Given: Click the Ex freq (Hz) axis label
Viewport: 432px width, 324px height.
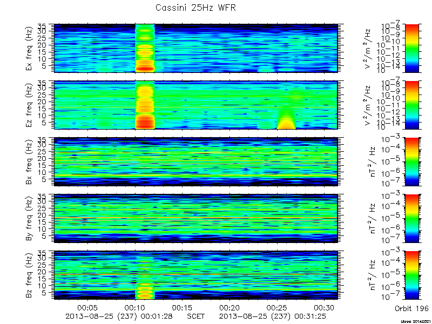Looking at the screenshot, I should (x=29, y=49).
